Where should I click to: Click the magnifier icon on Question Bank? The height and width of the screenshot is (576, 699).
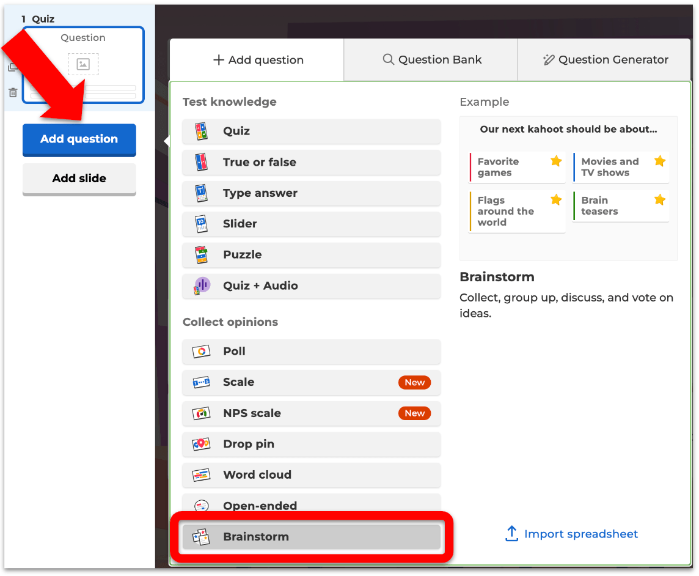pyautogui.click(x=388, y=59)
